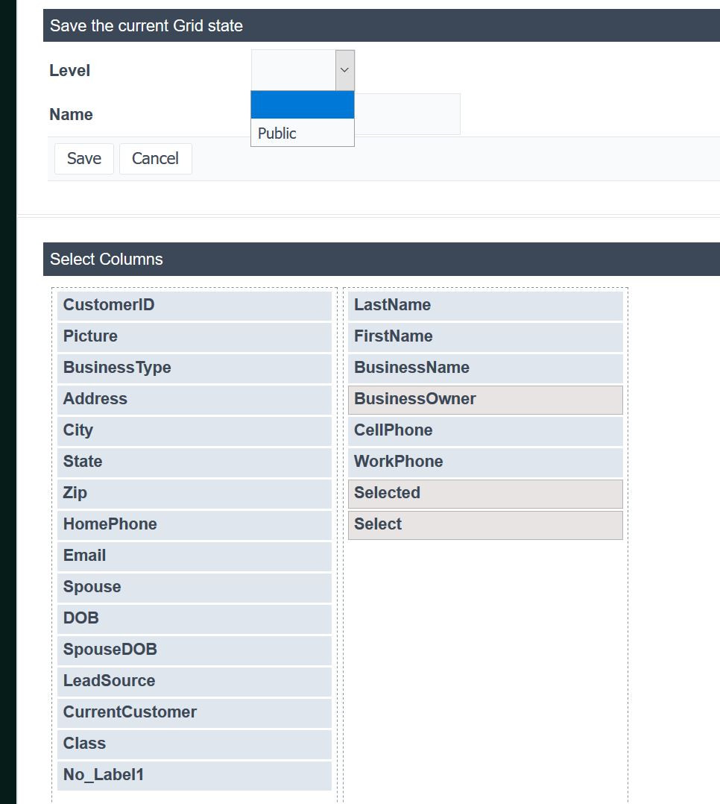This screenshot has height=804, width=720.
Task: Select the WorkPhone column item
Action: [x=485, y=462]
